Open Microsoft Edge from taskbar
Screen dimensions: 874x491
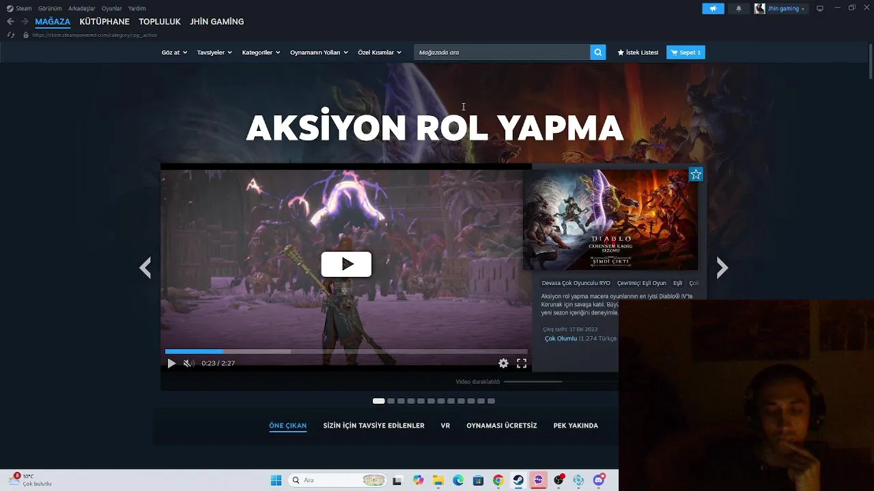point(458,480)
